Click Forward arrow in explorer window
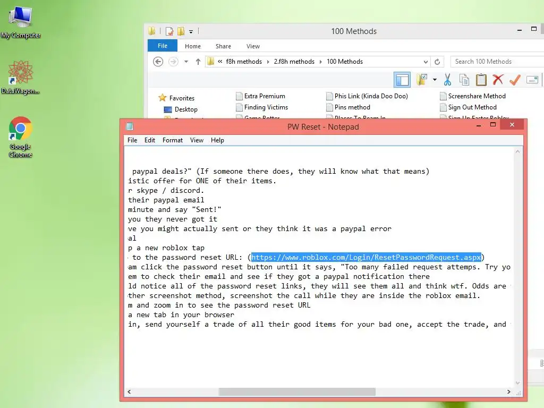 point(173,62)
